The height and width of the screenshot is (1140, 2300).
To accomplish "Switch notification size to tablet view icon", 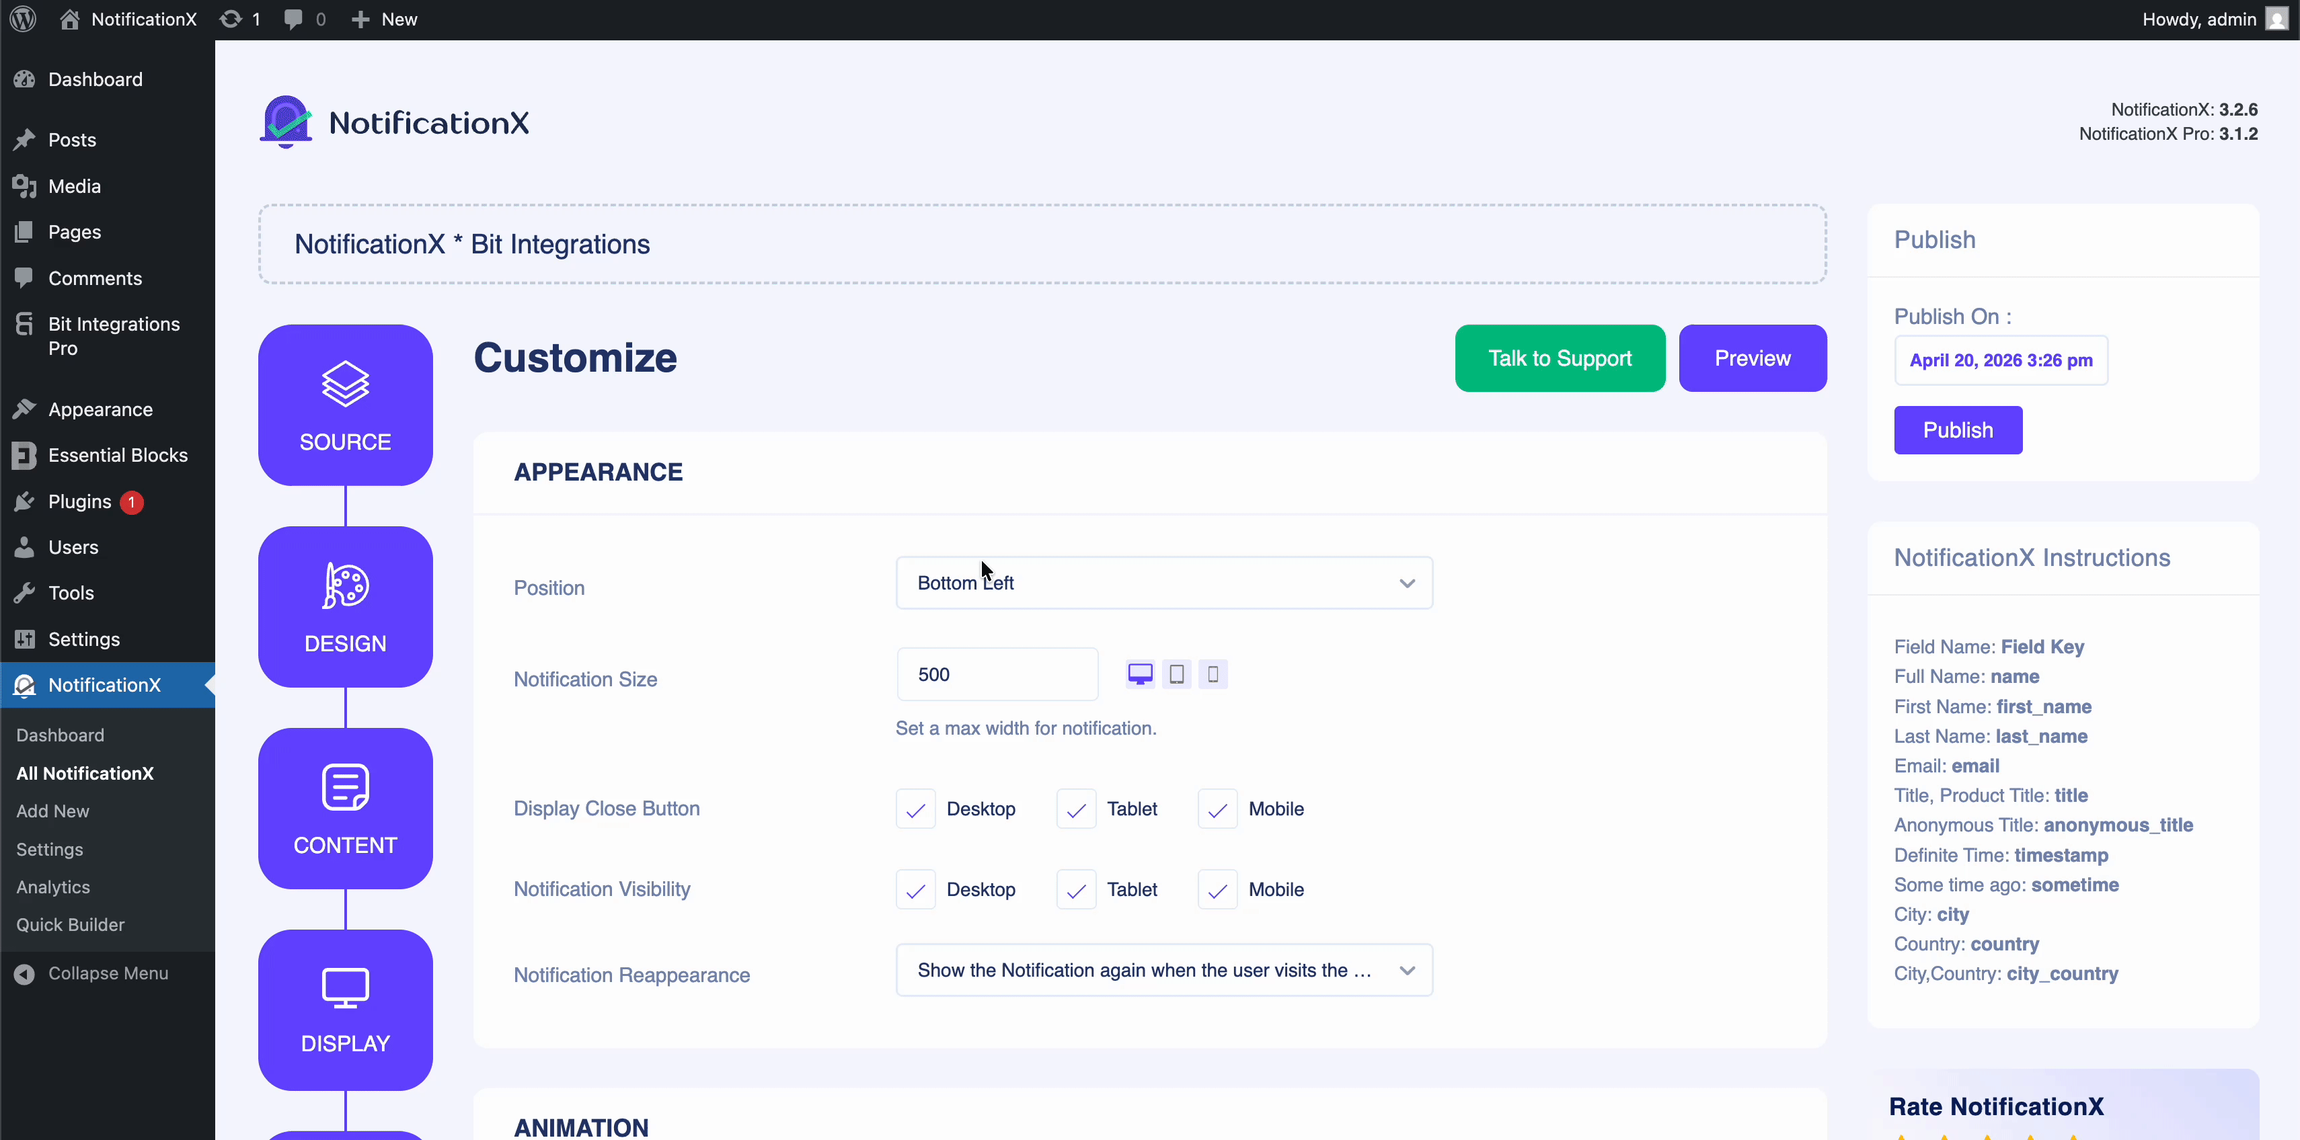I will [1176, 674].
